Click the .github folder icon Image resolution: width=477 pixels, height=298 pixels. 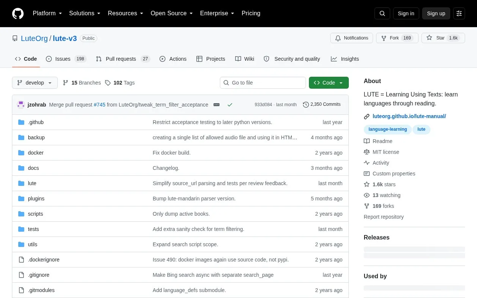(x=21, y=122)
